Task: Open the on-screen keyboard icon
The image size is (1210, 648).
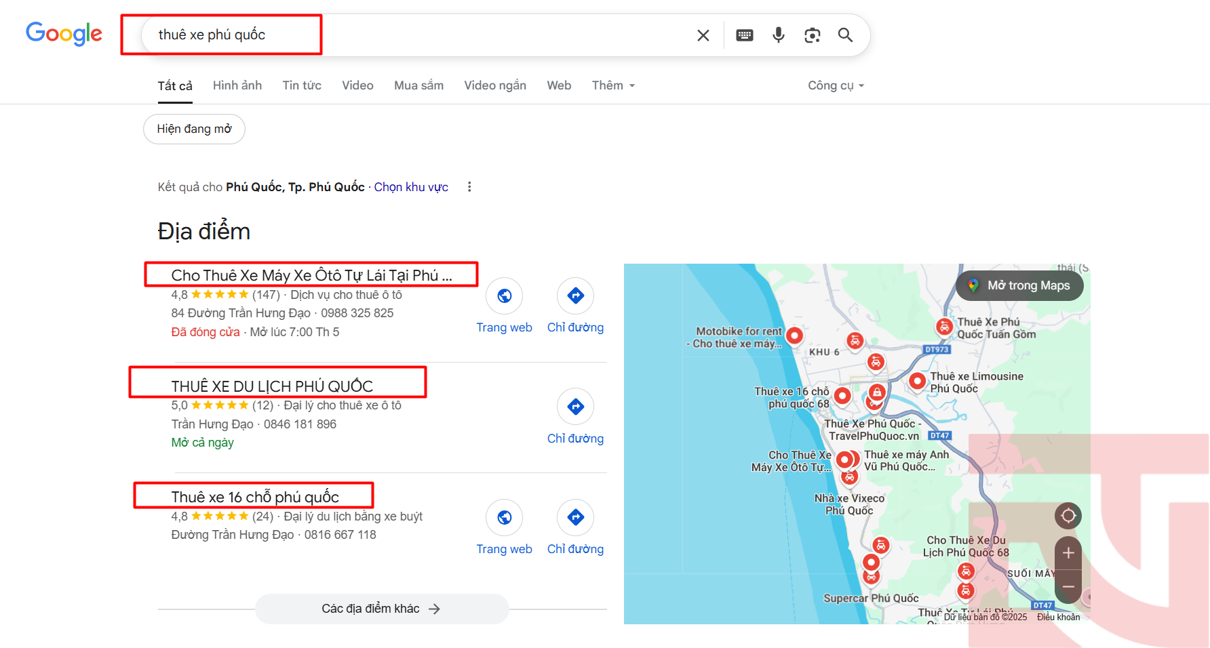Action: point(745,35)
